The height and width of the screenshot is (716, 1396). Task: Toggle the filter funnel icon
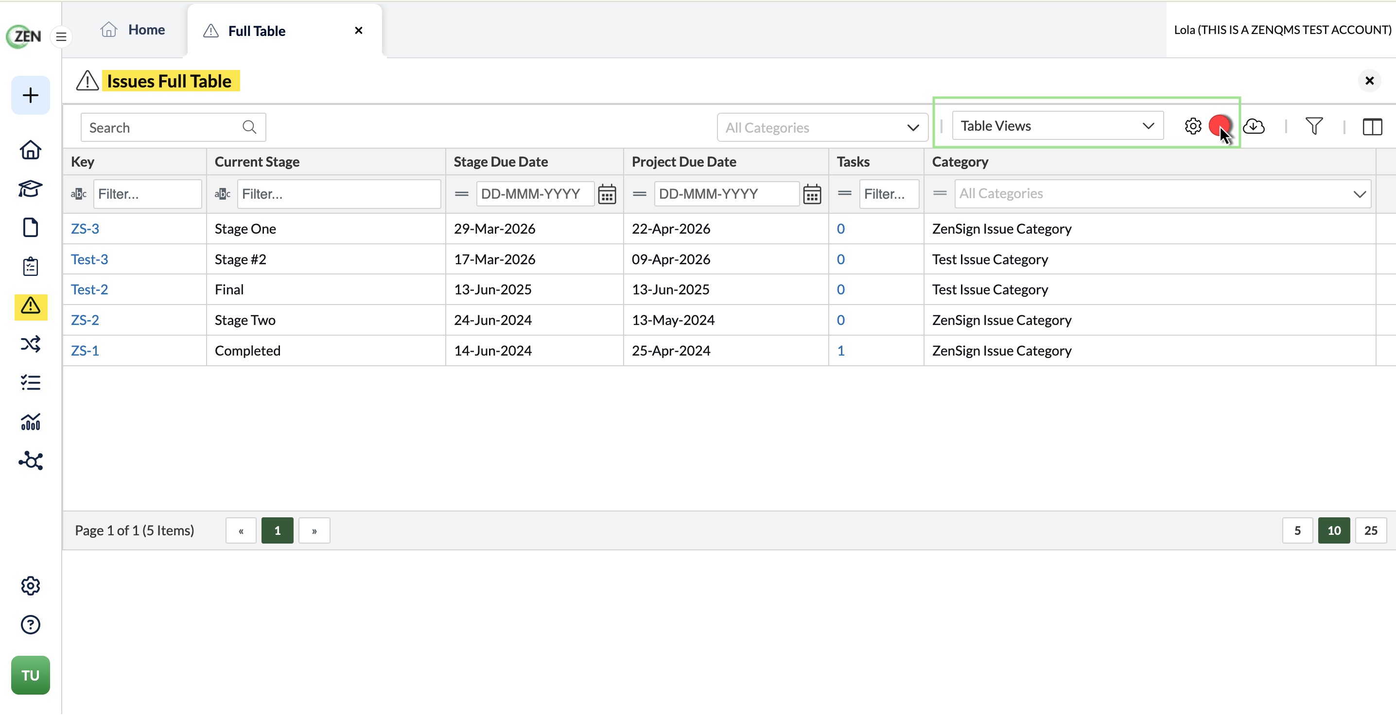1314,126
